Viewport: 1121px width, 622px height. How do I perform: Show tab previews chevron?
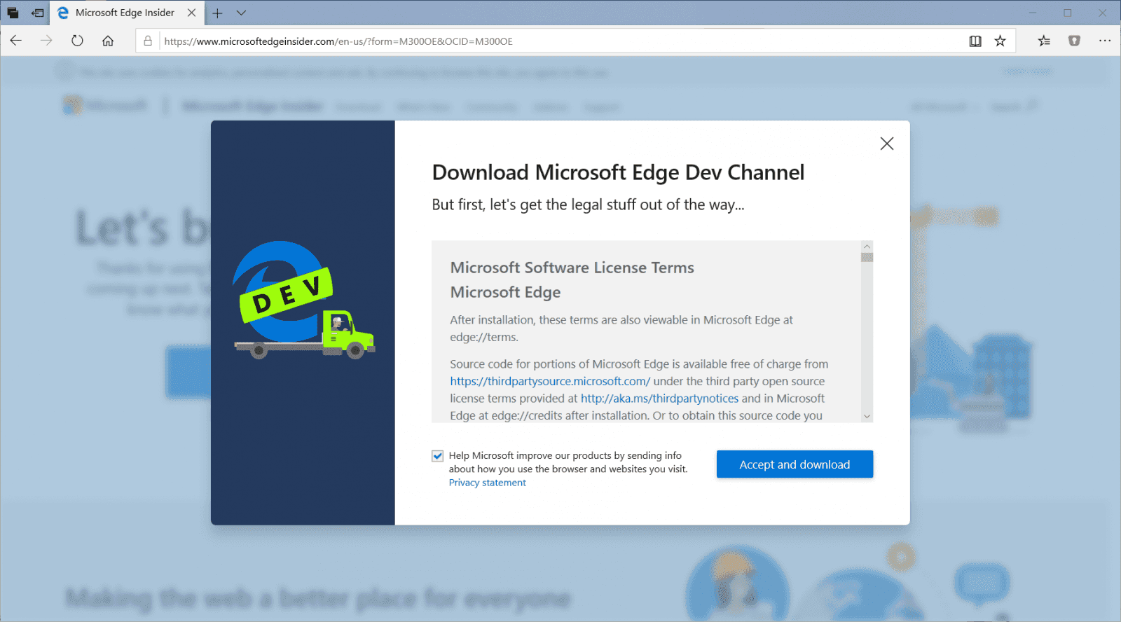click(241, 13)
